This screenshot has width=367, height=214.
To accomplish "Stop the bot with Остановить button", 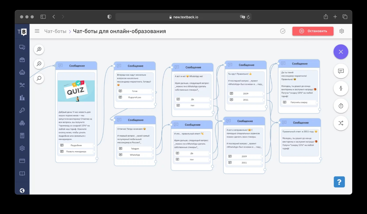I will pyautogui.click(x=313, y=31).
